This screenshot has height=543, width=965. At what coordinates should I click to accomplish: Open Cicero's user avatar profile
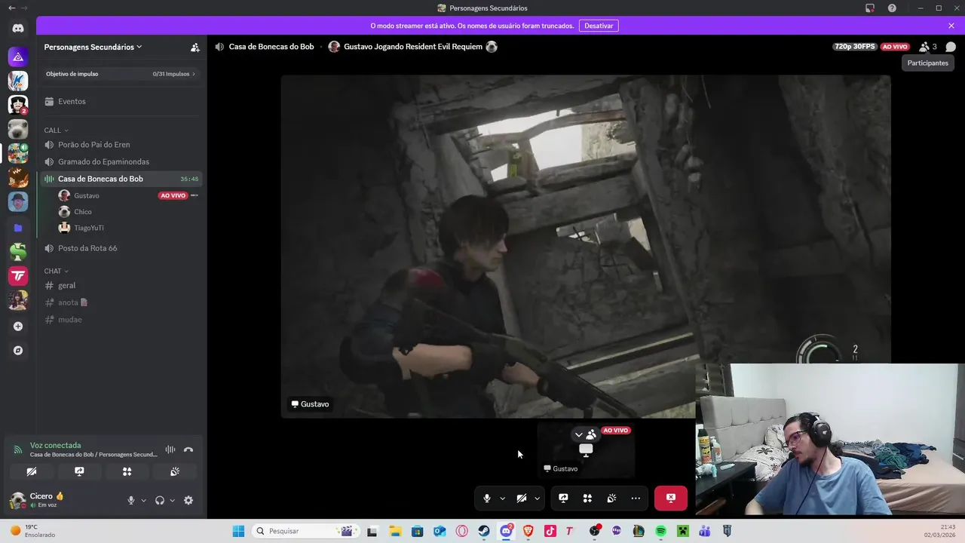coord(17,500)
